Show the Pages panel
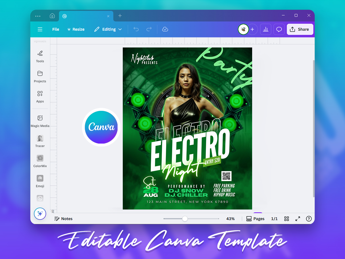This screenshot has height=259, width=345. [255, 219]
